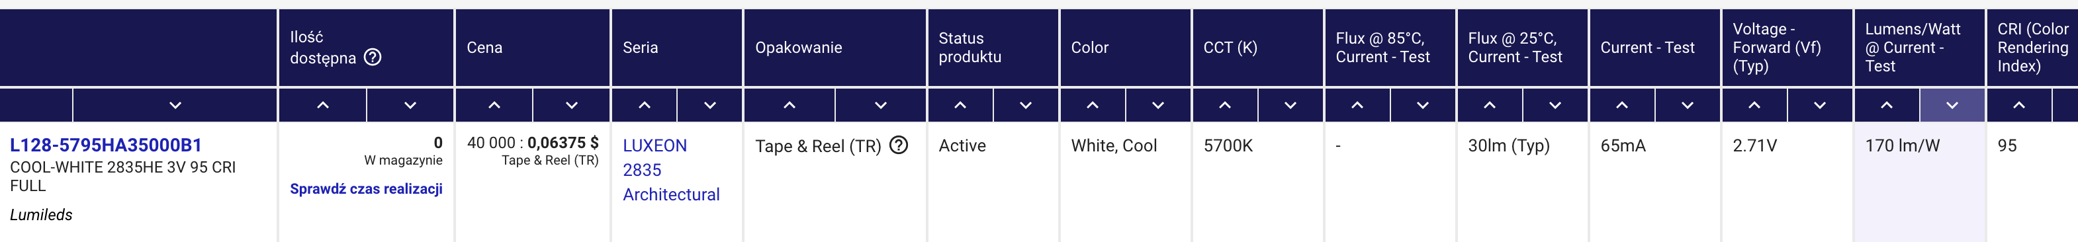Sort Flux @ 25°C column ascending

(1489, 105)
